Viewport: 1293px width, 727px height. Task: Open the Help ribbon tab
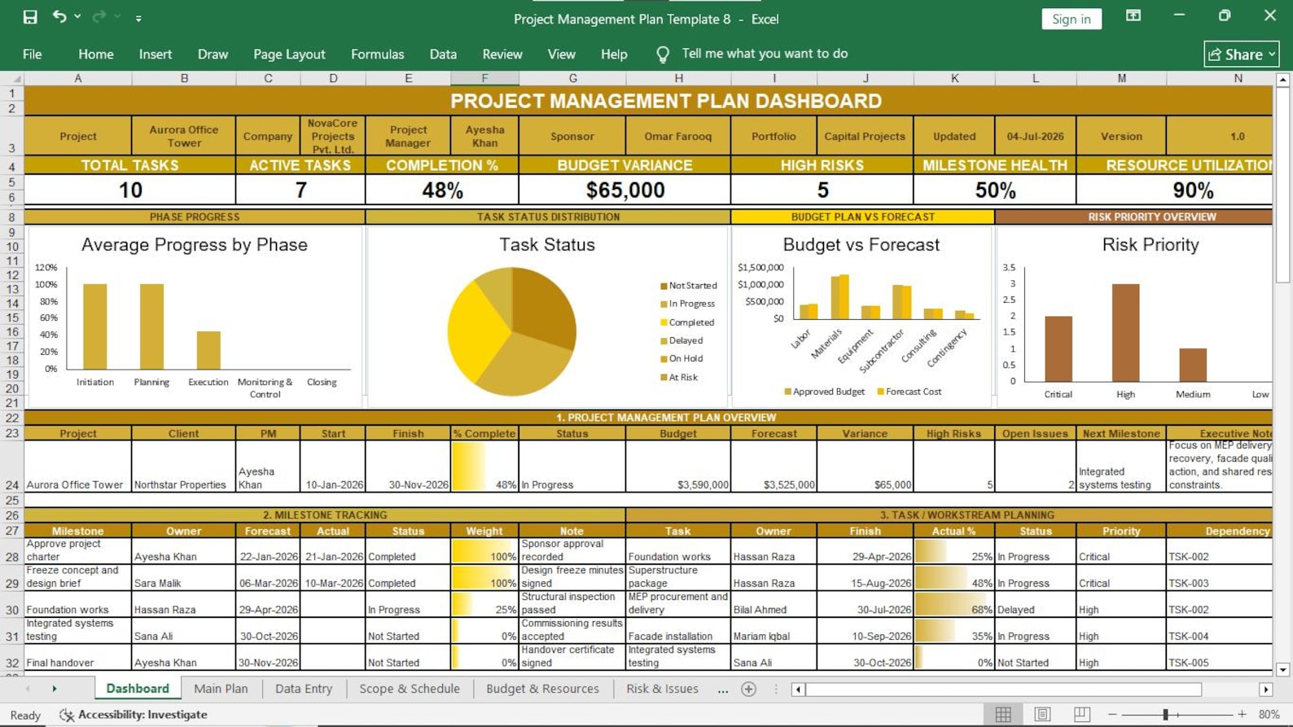point(614,54)
